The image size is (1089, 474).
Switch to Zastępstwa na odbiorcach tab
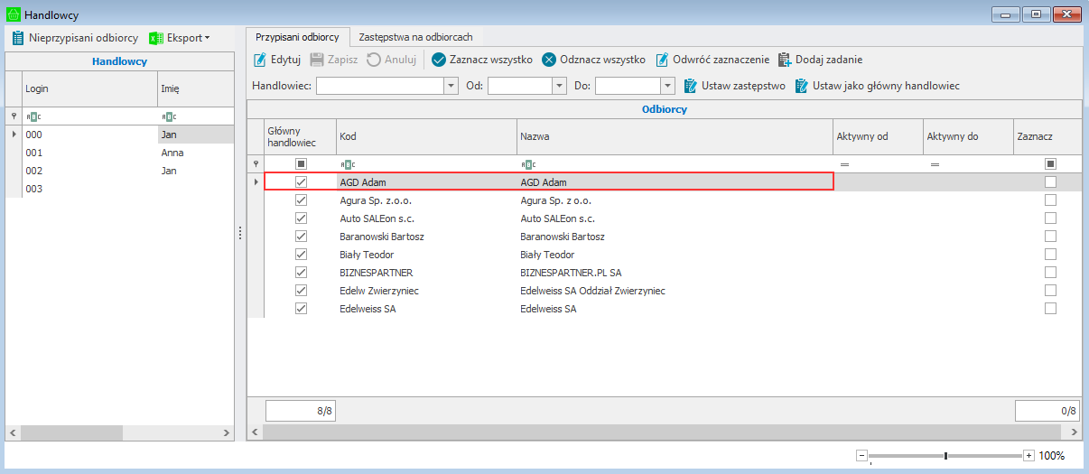415,37
